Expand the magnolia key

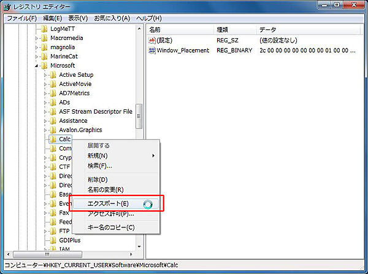tap(36, 47)
